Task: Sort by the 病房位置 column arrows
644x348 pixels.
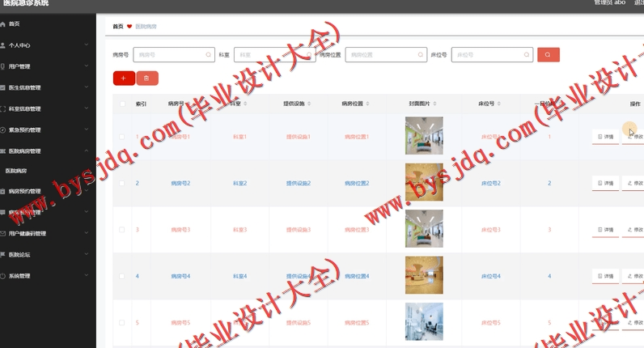Action: pyautogui.click(x=367, y=104)
